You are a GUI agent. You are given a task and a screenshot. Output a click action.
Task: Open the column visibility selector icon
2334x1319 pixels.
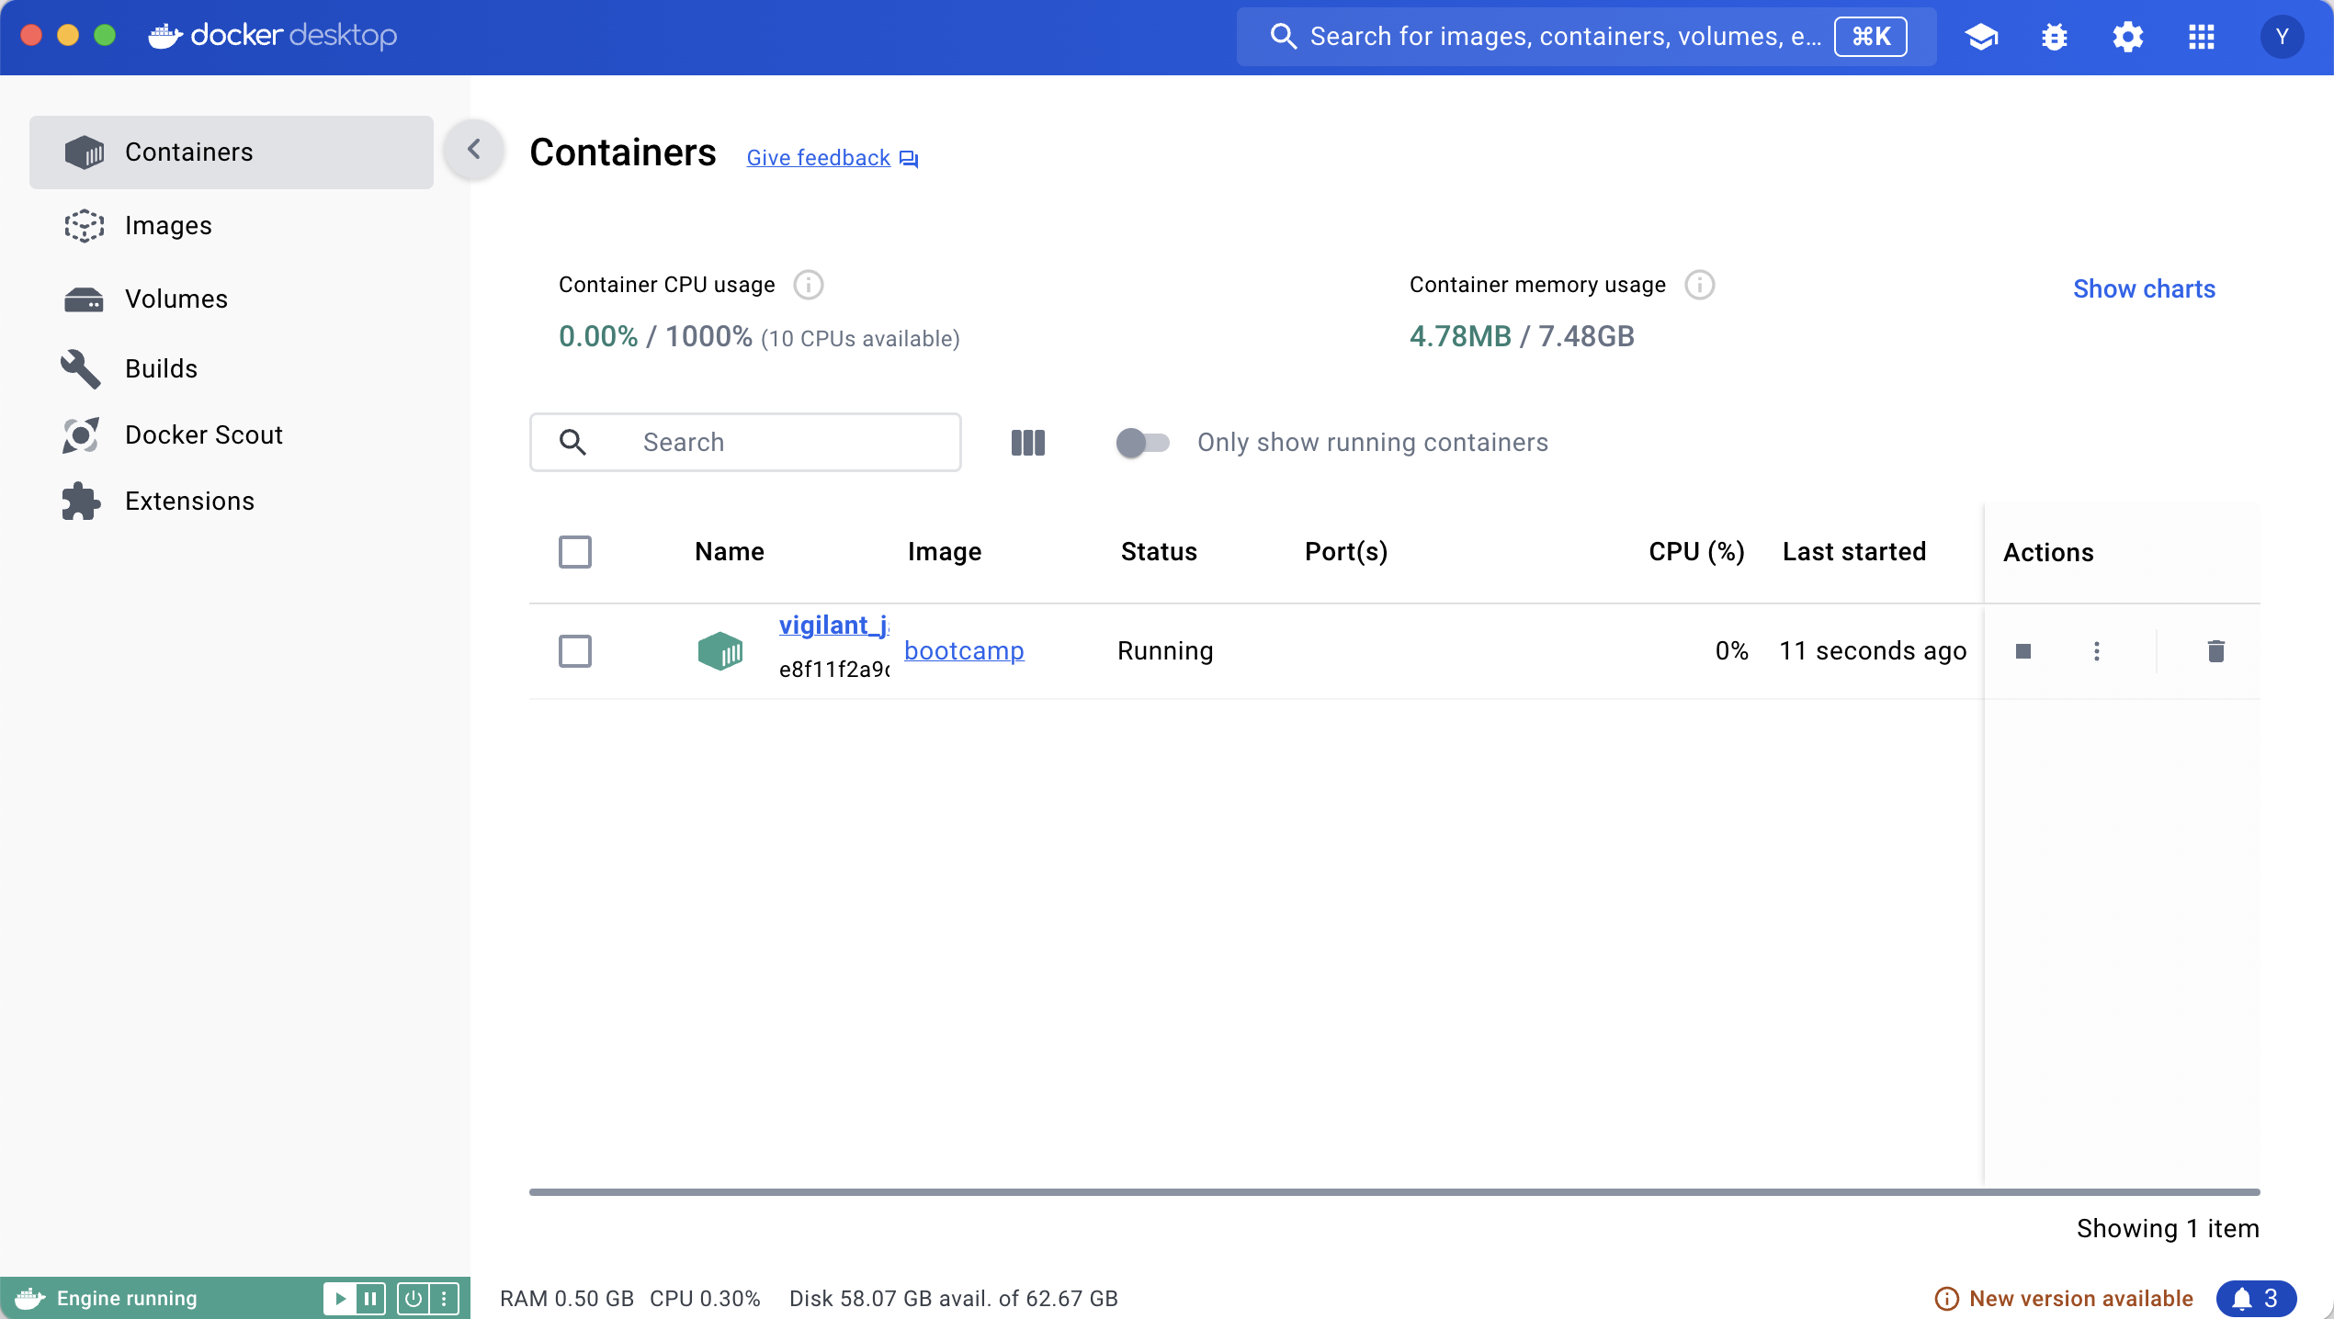point(1027,443)
